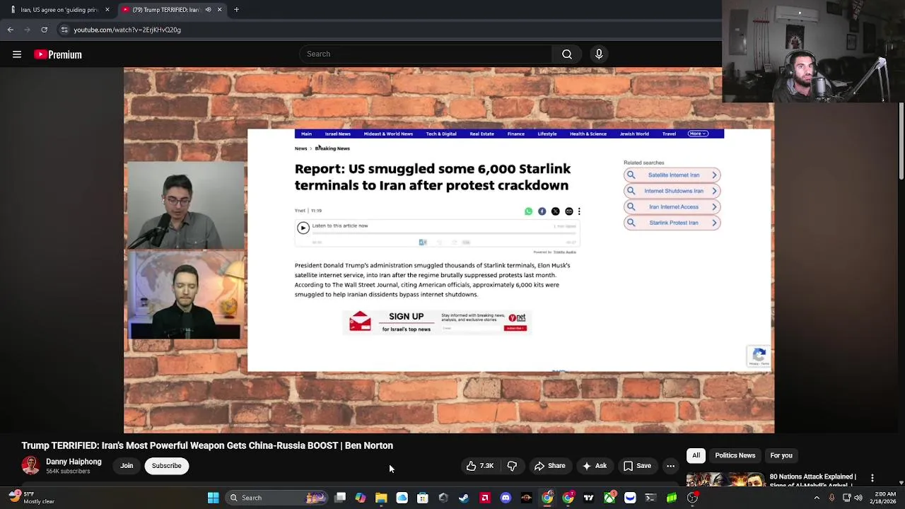Open the weather widget showing 51°F
The height and width of the screenshot is (509, 905).
pyautogui.click(x=31, y=498)
